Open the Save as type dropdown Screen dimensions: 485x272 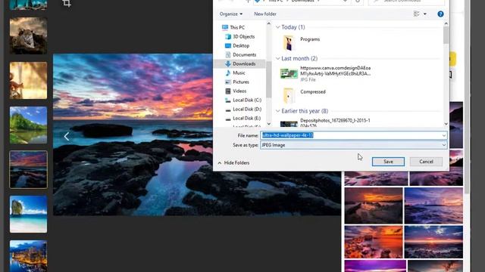(x=354, y=145)
